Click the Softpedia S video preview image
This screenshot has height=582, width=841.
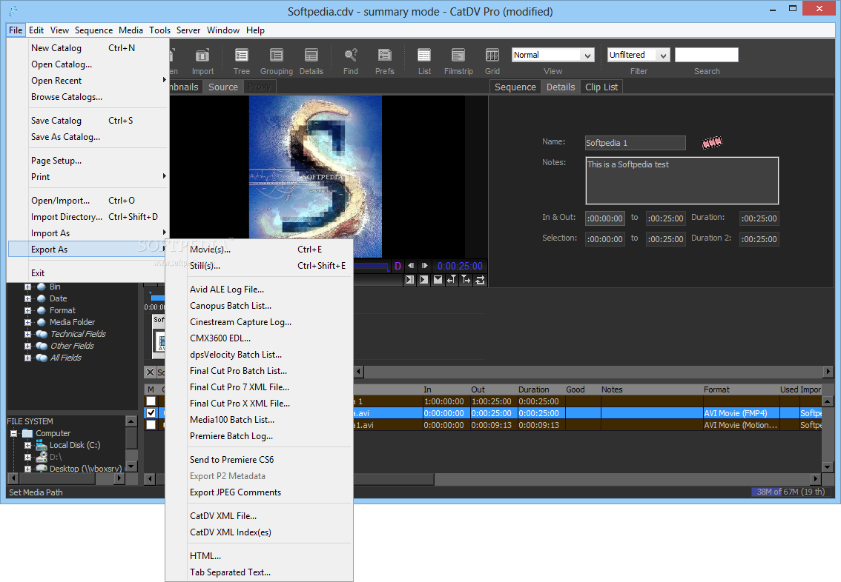[x=315, y=177]
